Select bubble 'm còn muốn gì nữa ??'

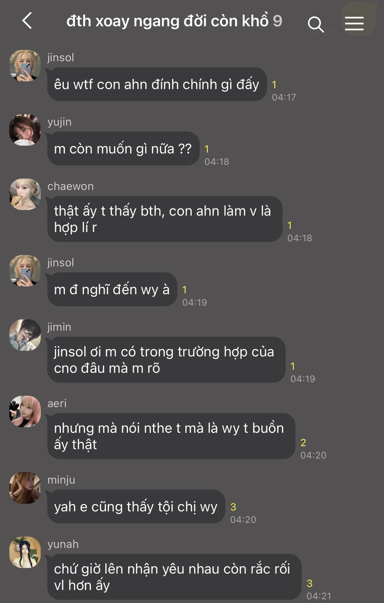click(123, 149)
